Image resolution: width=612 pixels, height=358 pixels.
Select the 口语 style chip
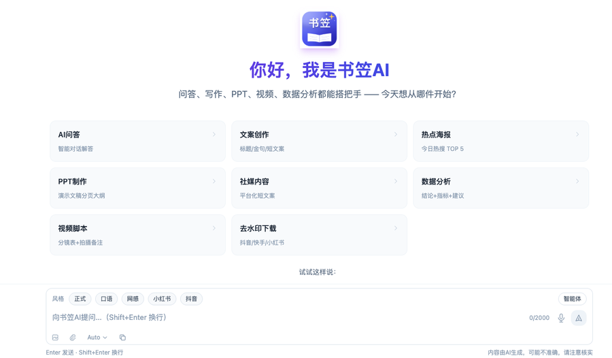(107, 299)
